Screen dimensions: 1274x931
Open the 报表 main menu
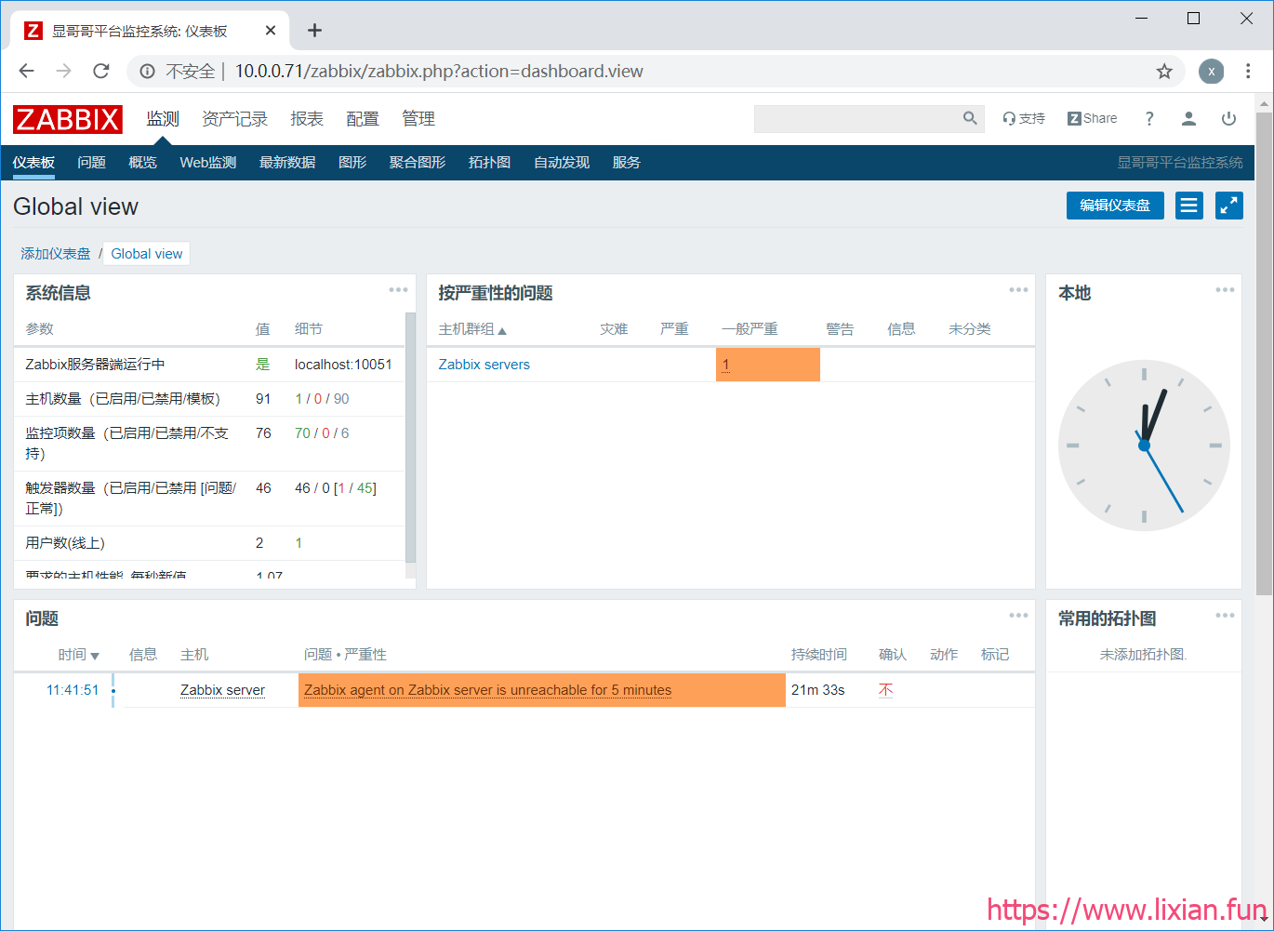coord(307,119)
